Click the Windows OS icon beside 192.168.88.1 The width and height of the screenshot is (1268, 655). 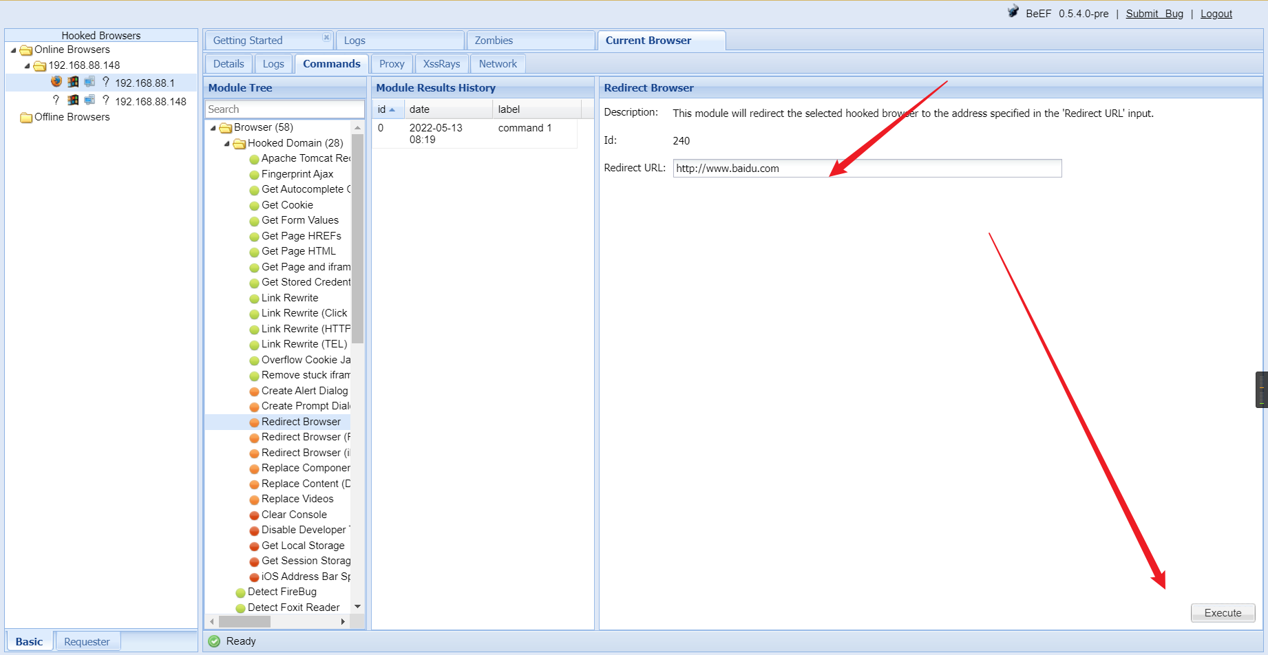[73, 82]
